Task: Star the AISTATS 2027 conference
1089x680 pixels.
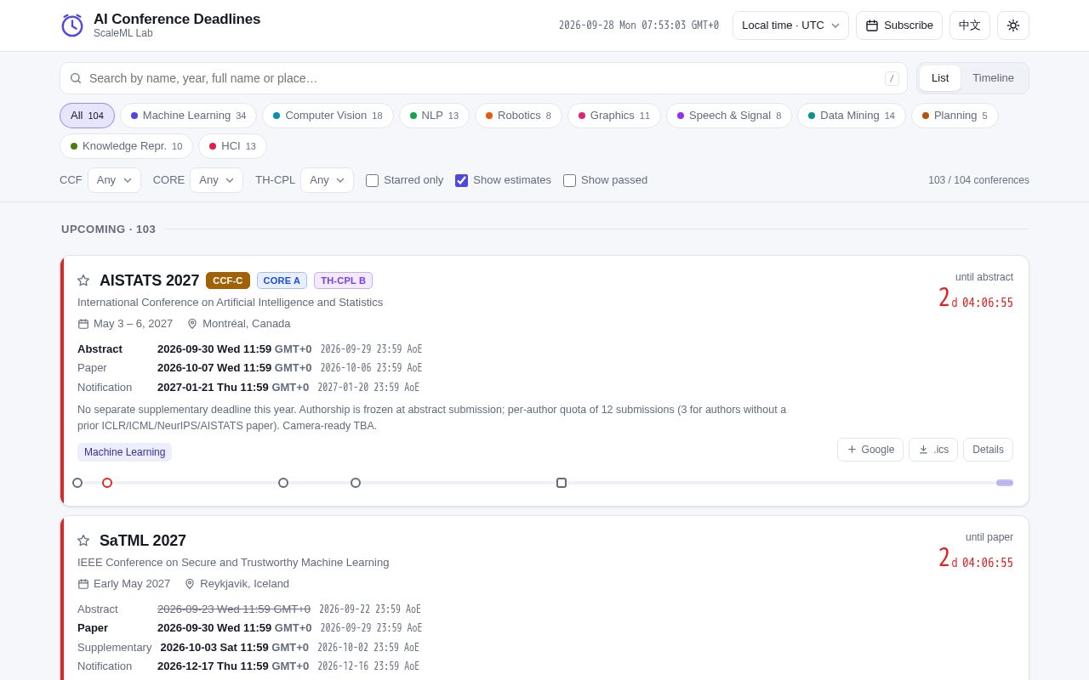Action: (x=83, y=280)
